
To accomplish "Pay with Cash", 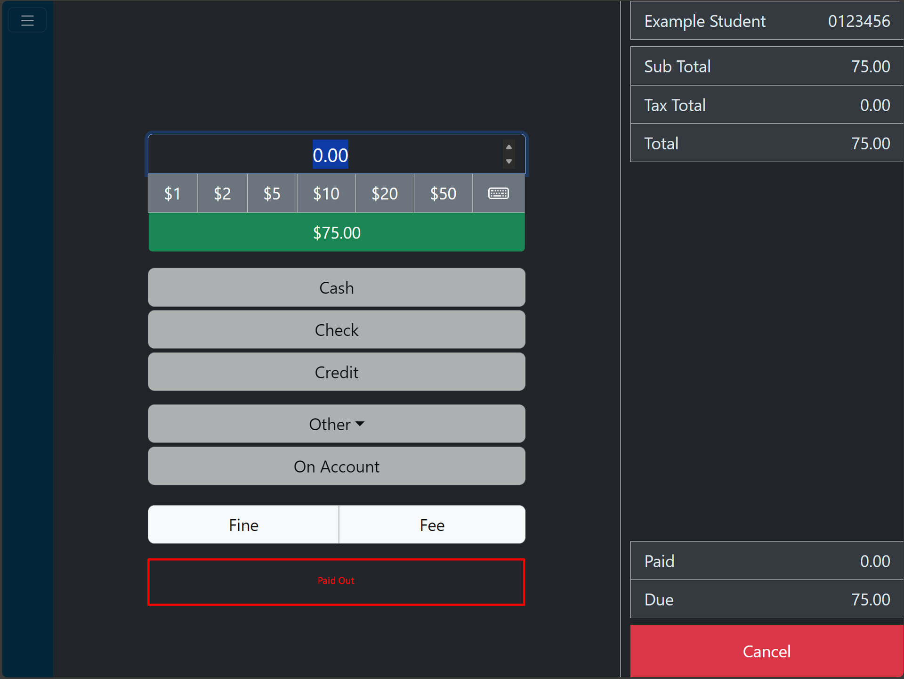I will tap(336, 287).
